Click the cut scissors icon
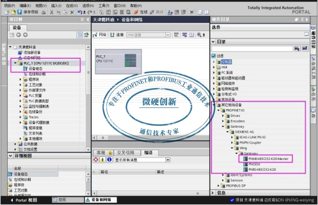The width and height of the screenshot is (318, 205). pos(52,12)
